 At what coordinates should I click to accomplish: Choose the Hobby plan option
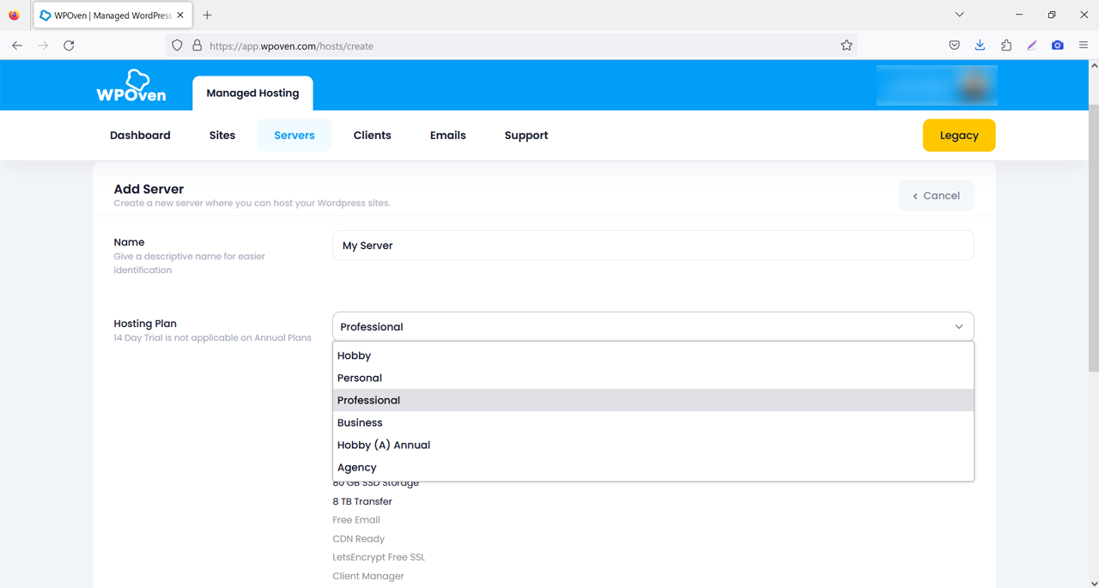(x=653, y=355)
